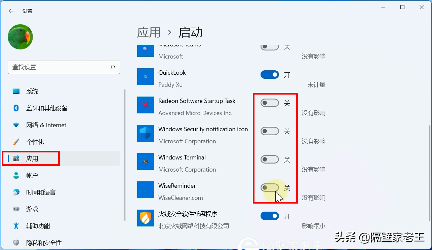Enable Windows Security notification icon switch
Image resolution: width=432 pixels, height=250 pixels.
point(270,131)
